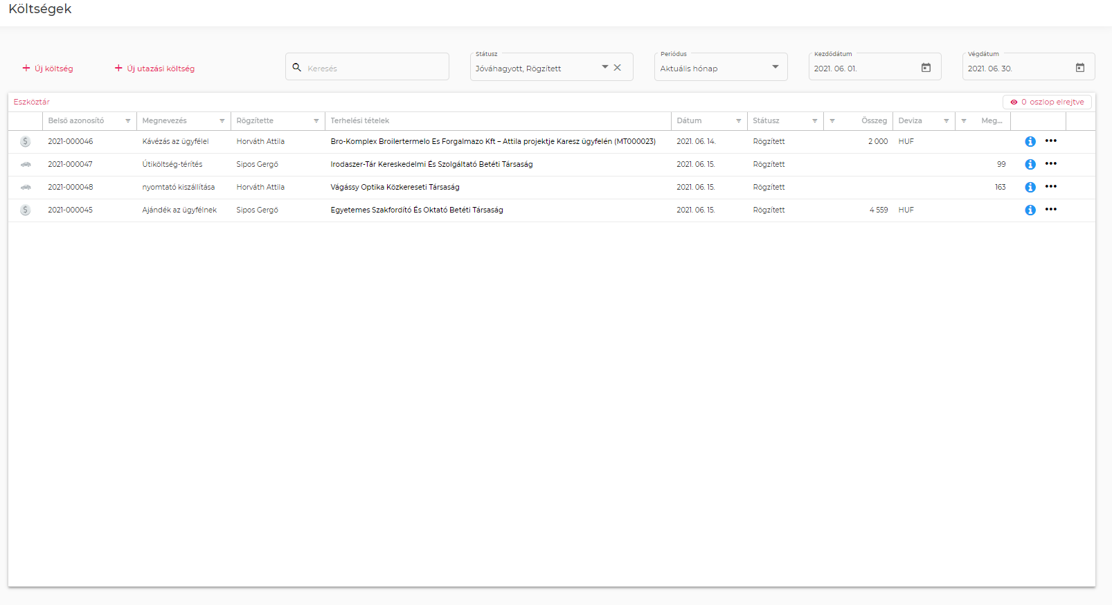This screenshot has width=1112, height=605.
Task: Click the value 99 cell
Action: [x=1001, y=164]
